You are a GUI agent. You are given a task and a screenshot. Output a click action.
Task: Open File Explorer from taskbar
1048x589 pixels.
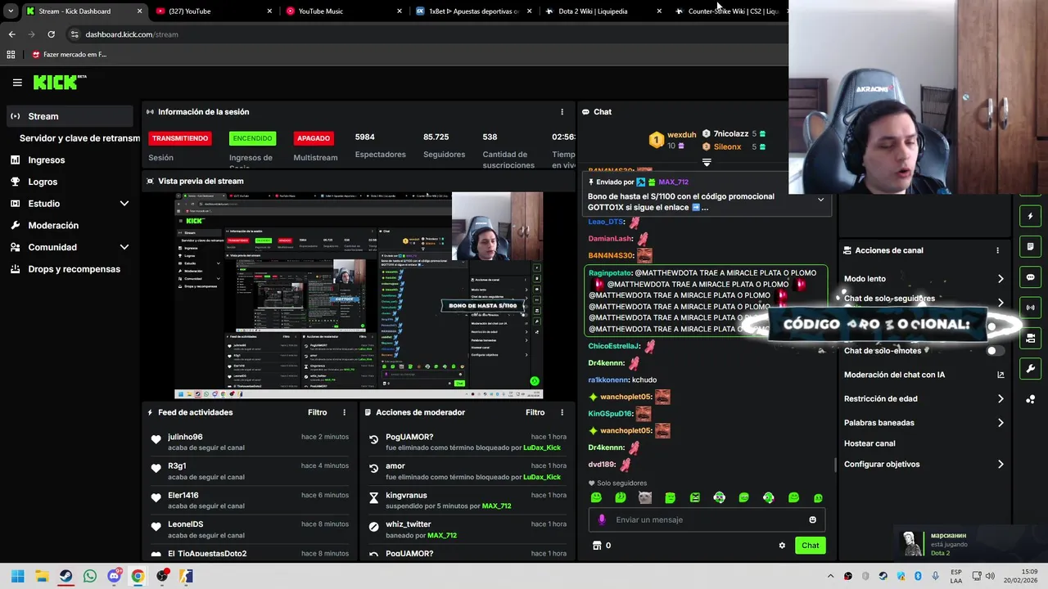pos(42,576)
